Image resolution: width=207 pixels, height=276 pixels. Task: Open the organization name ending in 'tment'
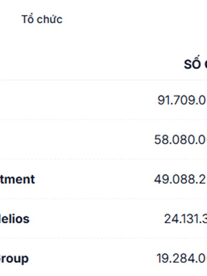point(18,179)
